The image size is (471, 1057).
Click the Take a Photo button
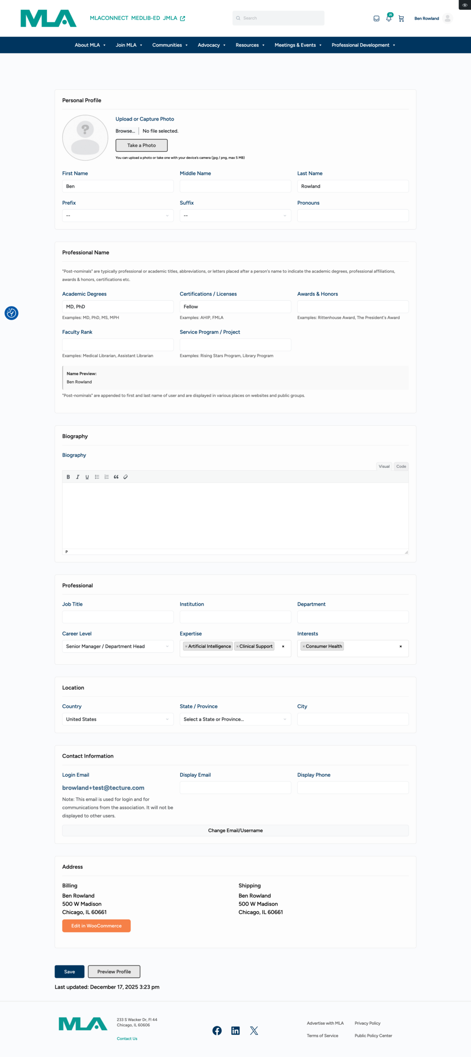coord(141,145)
